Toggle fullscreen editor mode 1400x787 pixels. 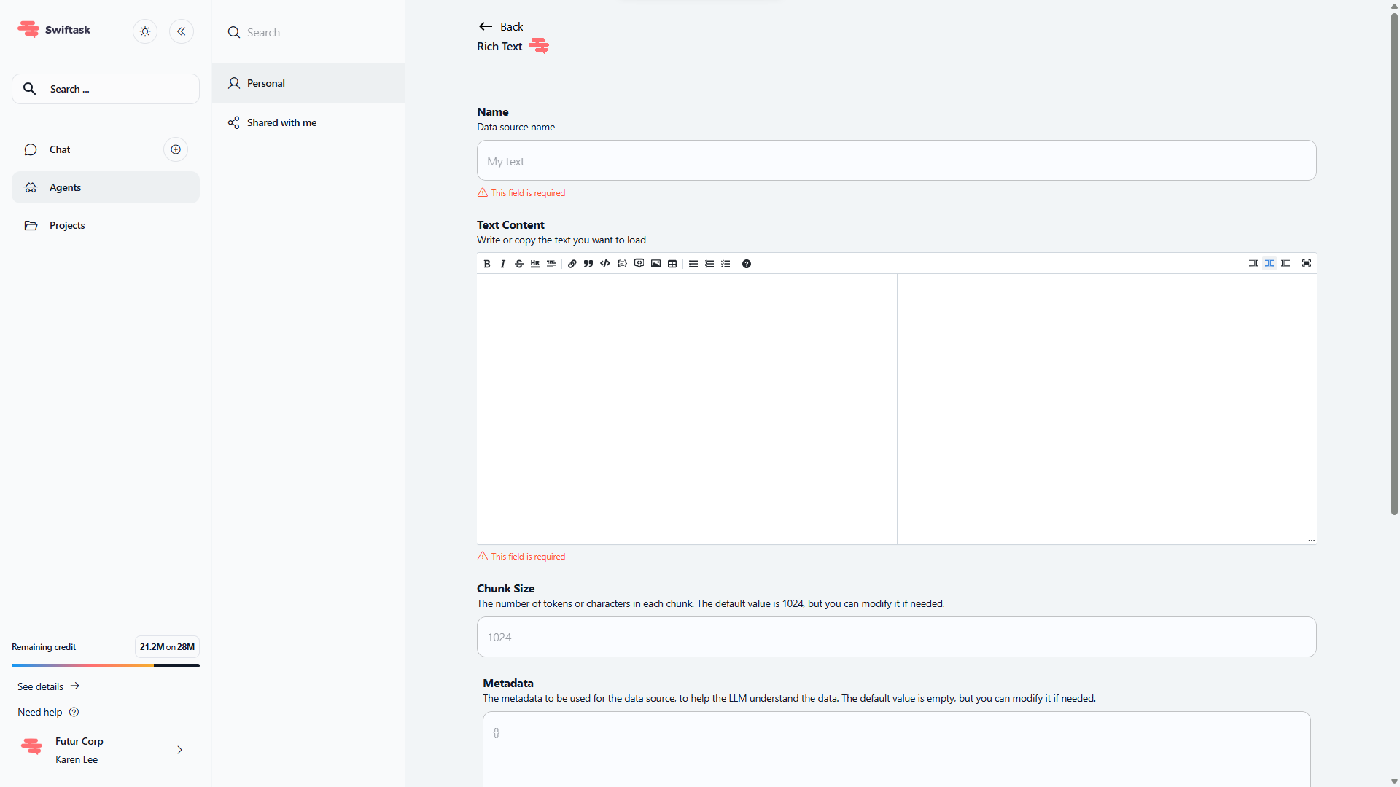(1307, 263)
